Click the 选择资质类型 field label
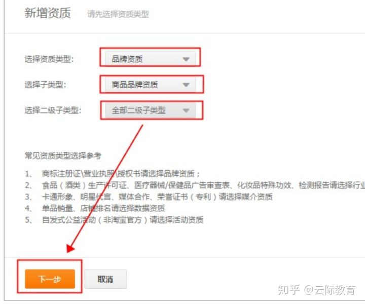The width and height of the screenshot is (365, 305). point(49,59)
